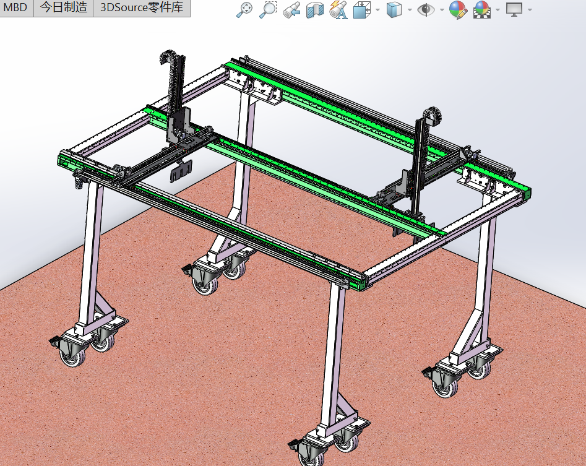Expand the View Settings dropdown arrow
The image size is (586, 466).
click(530, 10)
